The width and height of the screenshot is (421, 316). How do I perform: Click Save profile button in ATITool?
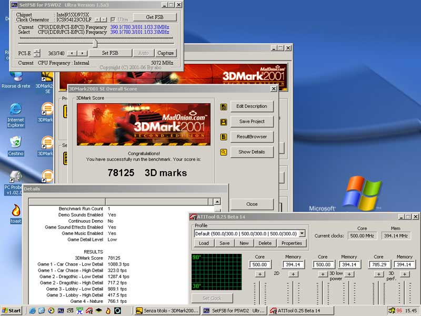click(225, 243)
